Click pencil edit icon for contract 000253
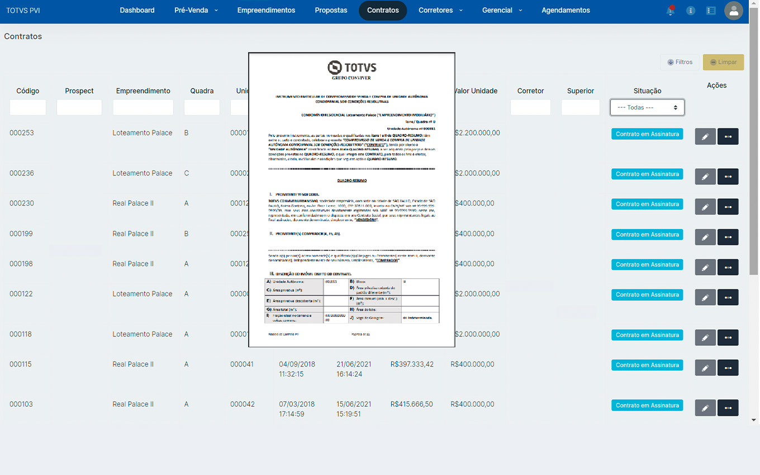Image resolution: width=760 pixels, height=475 pixels. pos(705,136)
